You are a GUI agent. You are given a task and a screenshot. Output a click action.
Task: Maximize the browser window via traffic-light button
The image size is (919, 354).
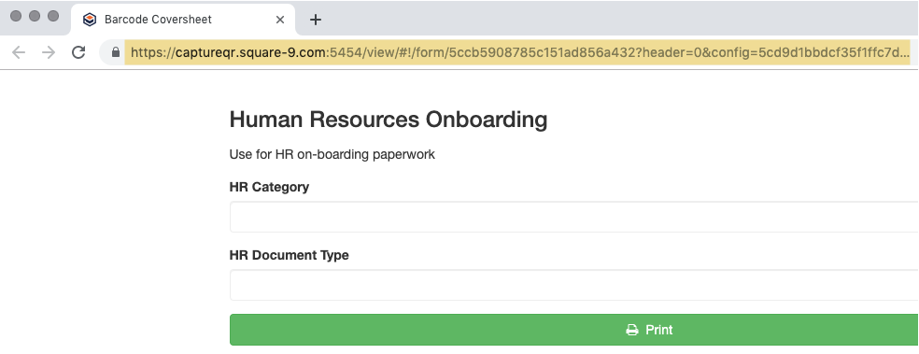tap(53, 16)
